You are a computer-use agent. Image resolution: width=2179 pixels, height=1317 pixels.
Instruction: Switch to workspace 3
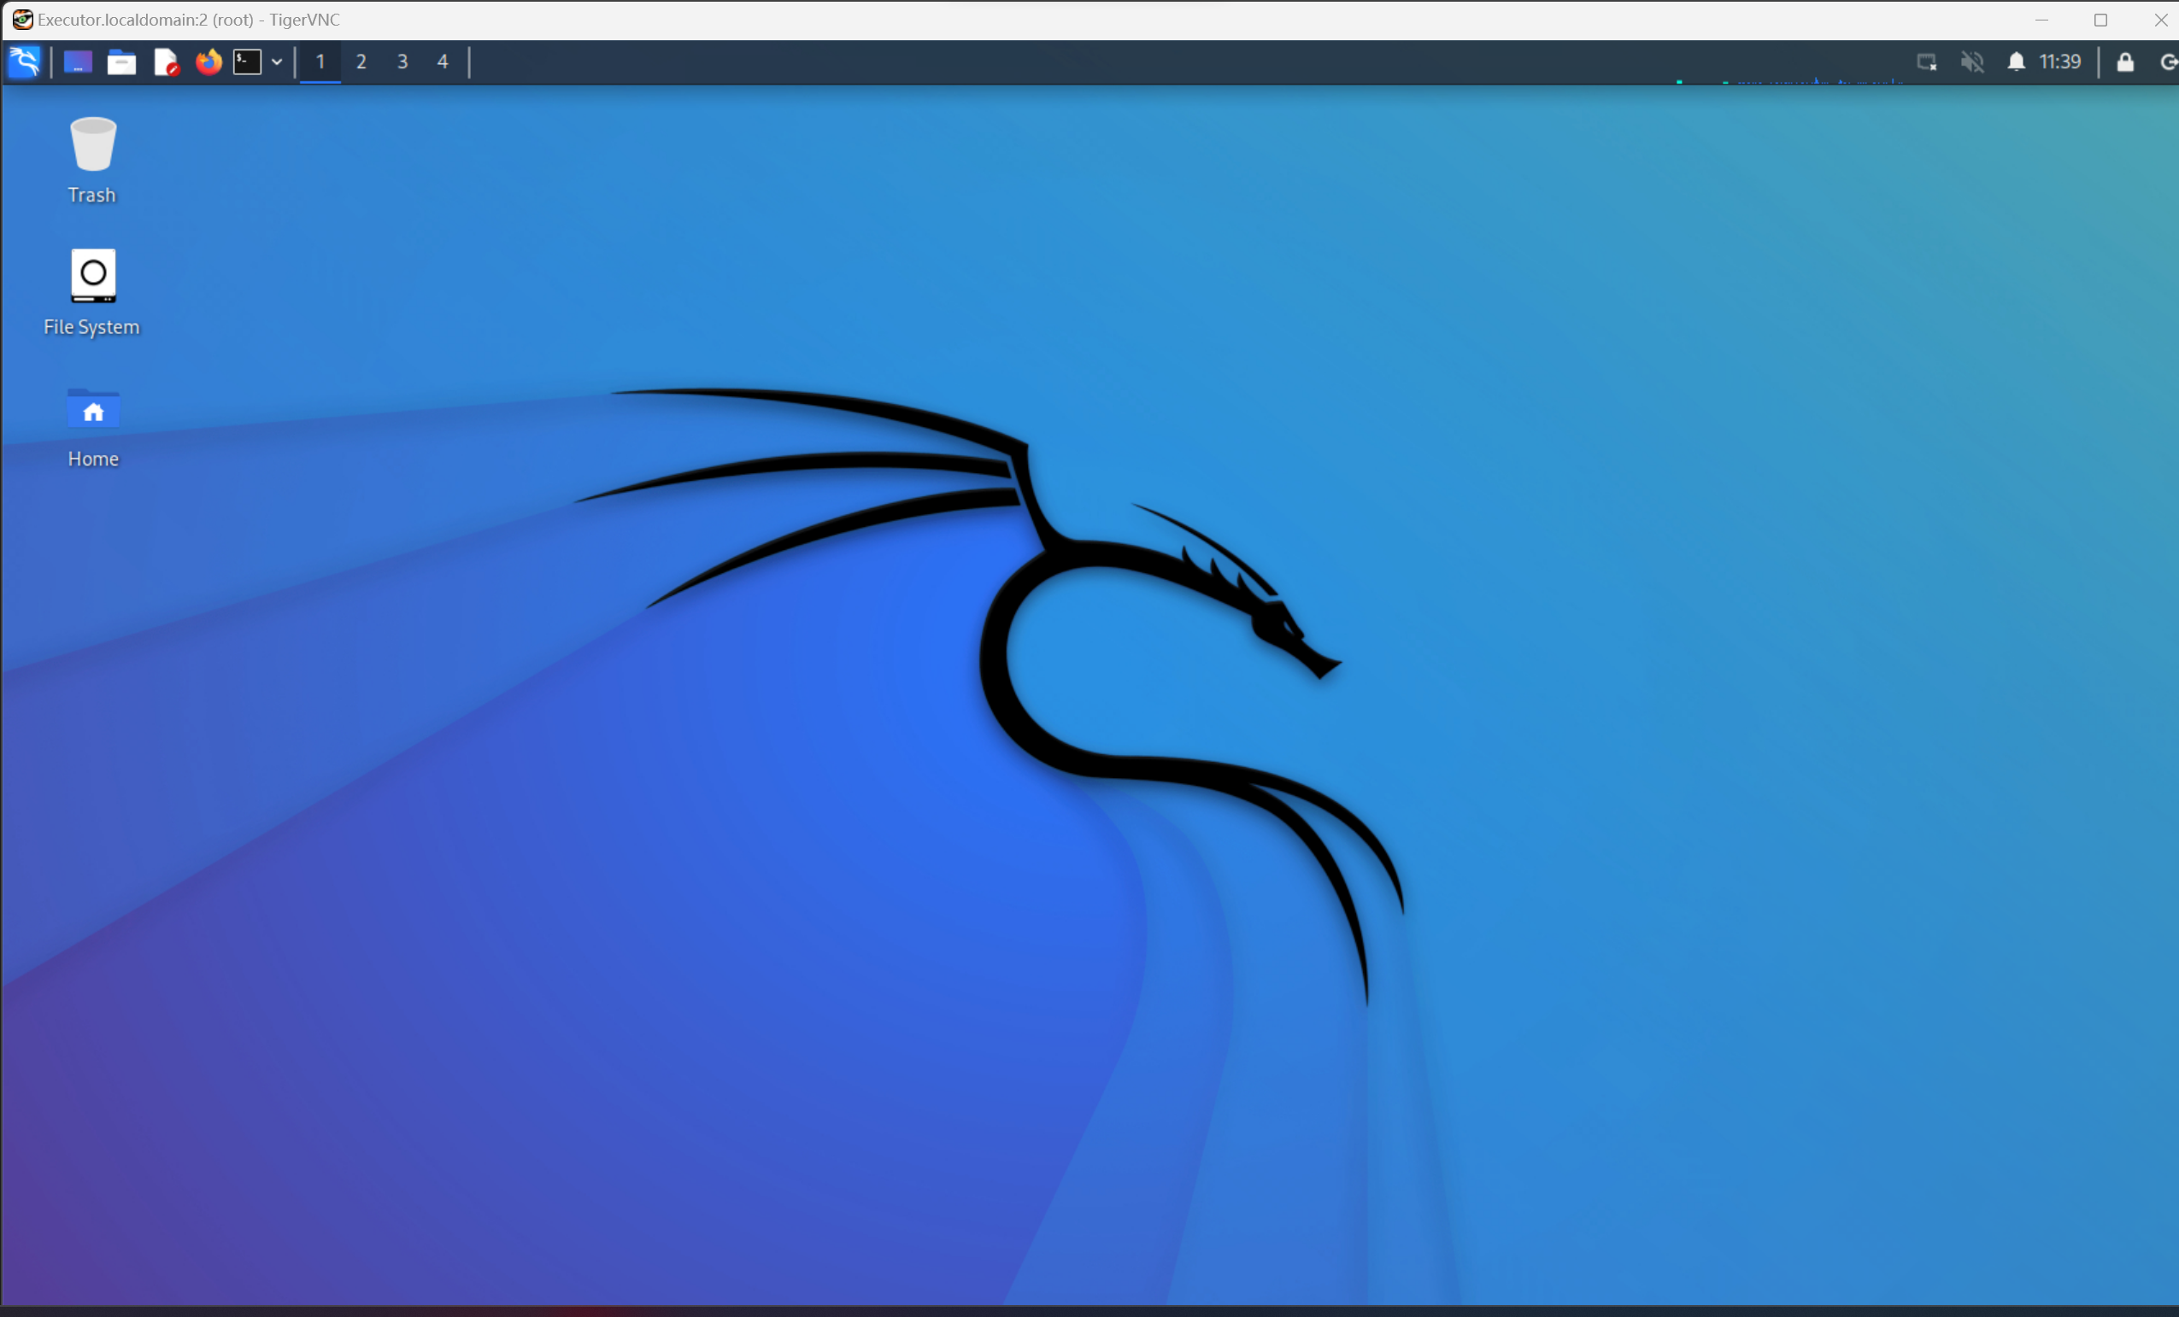click(402, 61)
